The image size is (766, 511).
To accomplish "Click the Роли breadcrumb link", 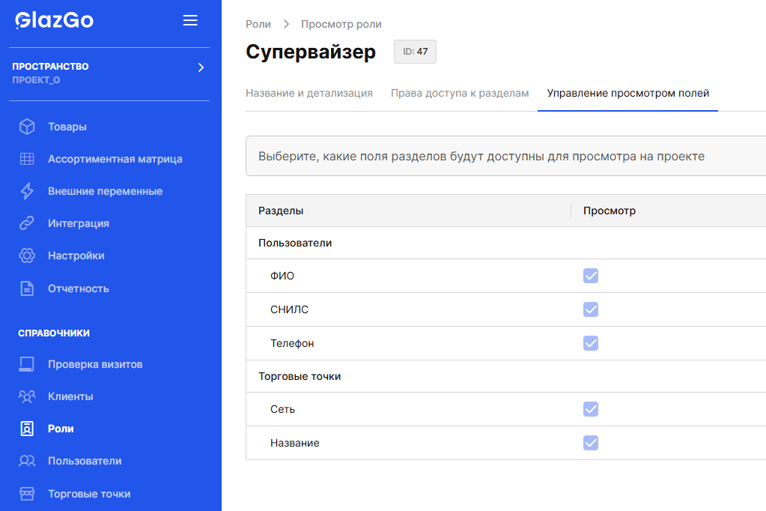I will click(258, 24).
